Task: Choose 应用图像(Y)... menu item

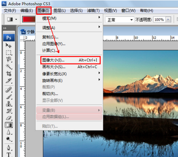Action: pos(69,44)
